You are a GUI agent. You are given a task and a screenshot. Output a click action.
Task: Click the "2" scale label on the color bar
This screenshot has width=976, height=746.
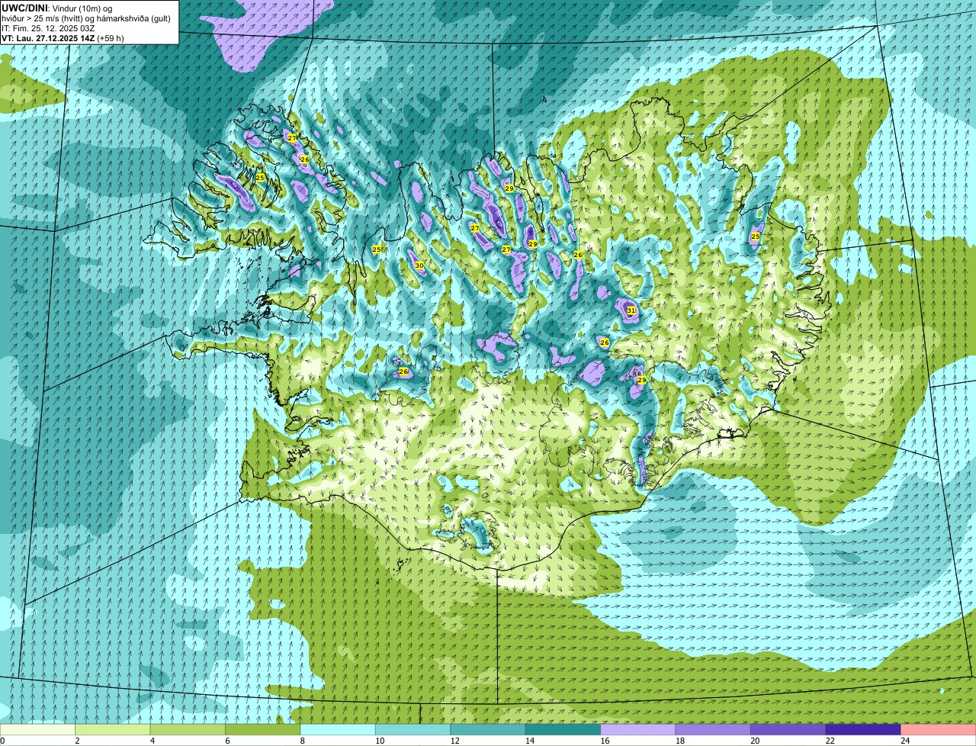(x=77, y=740)
